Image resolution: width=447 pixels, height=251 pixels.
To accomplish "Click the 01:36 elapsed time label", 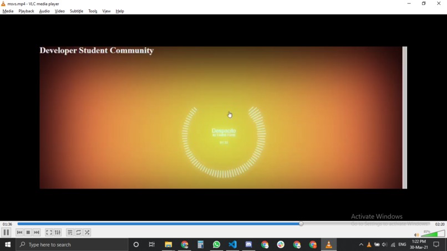I will (x=7, y=224).
